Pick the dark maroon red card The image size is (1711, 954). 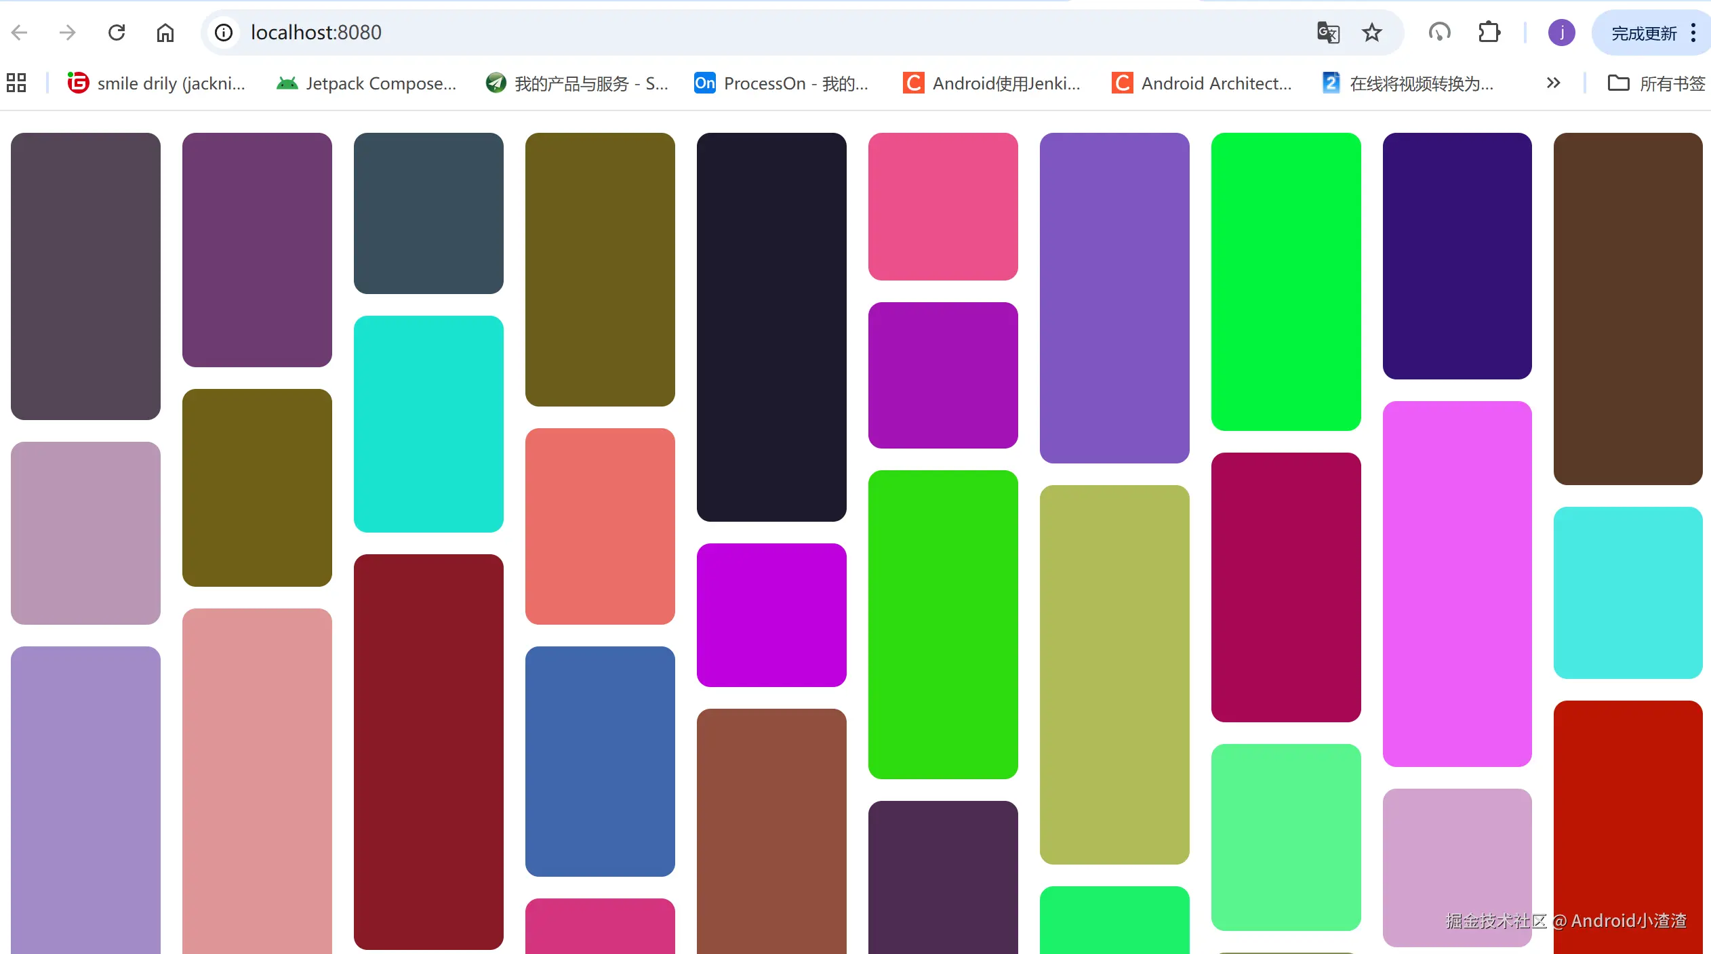coord(428,752)
